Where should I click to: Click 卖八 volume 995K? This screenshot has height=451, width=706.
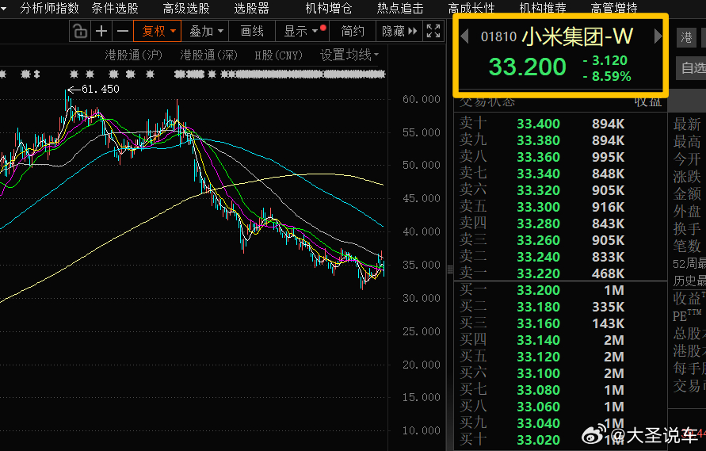point(609,157)
